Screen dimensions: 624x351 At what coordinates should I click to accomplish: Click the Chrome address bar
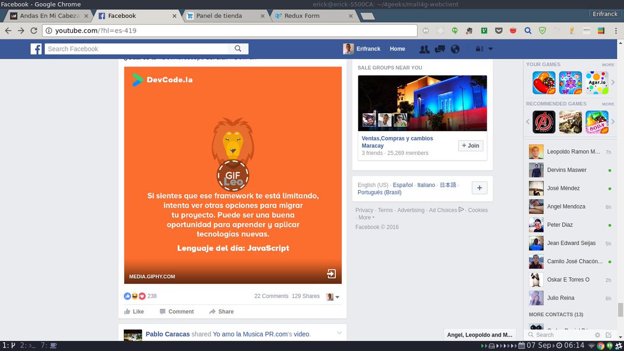(x=229, y=31)
